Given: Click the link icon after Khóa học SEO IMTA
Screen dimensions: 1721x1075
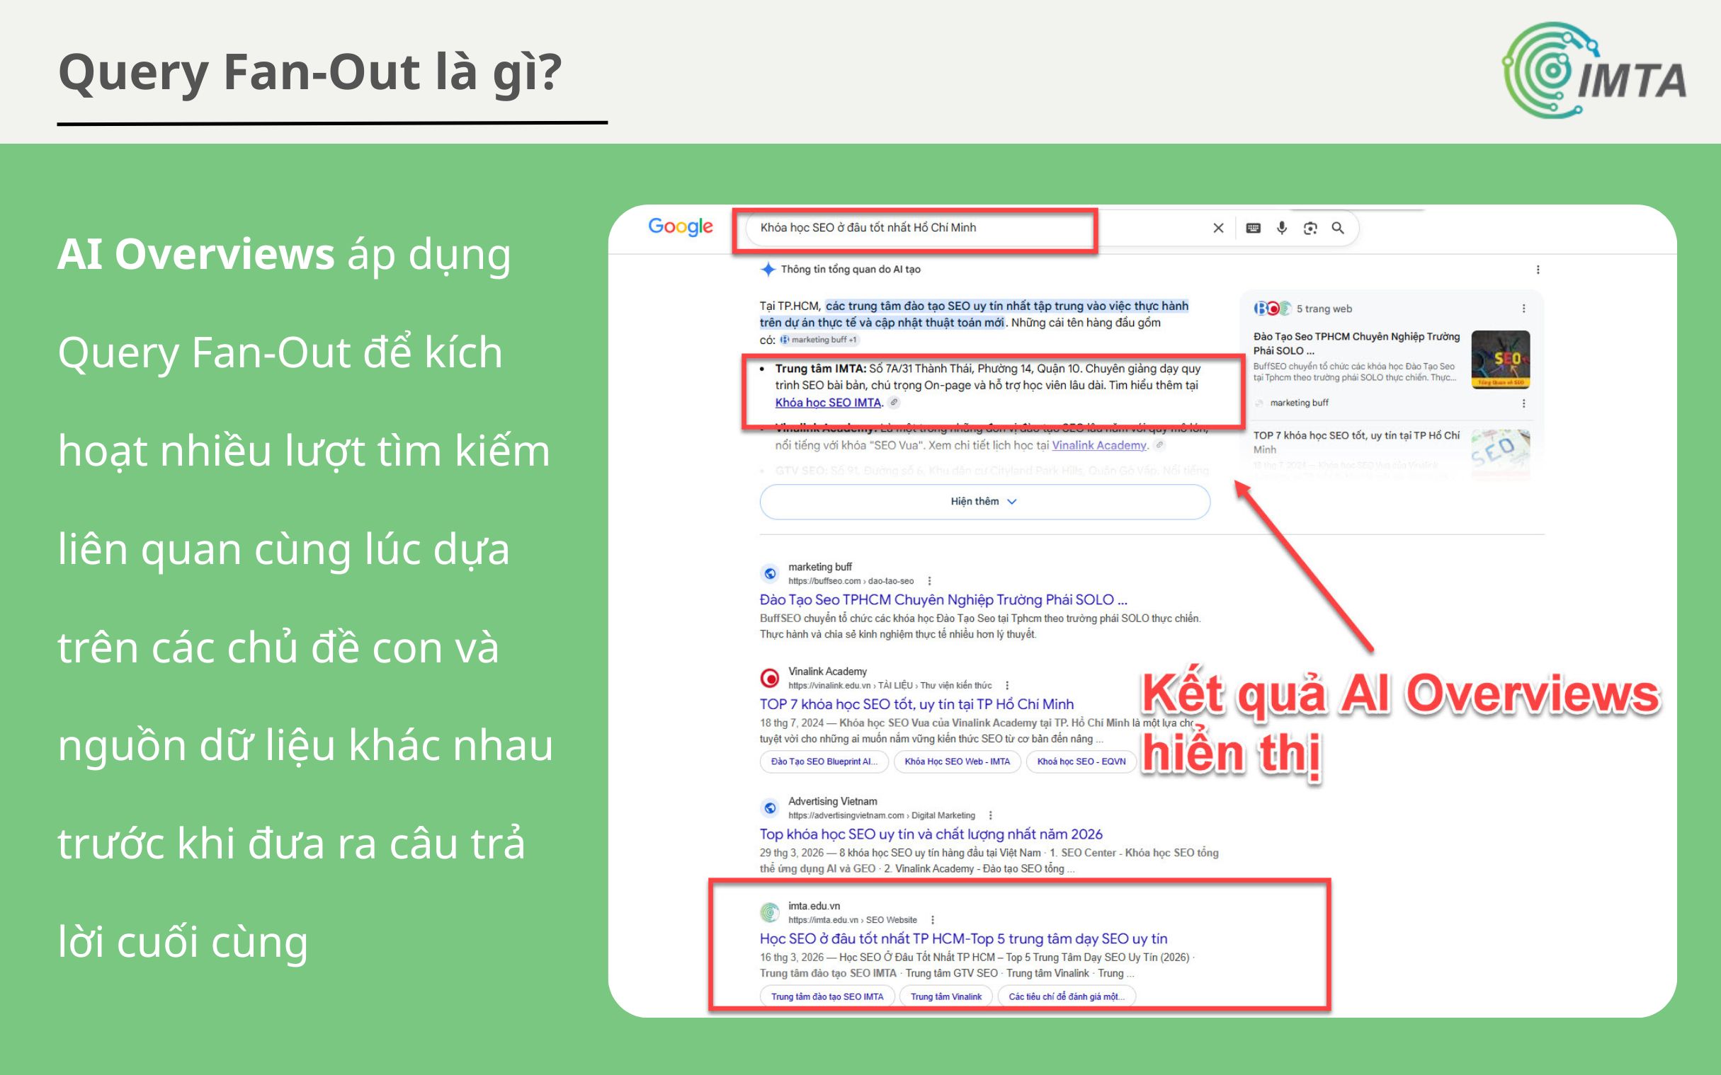Looking at the screenshot, I should [x=894, y=403].
